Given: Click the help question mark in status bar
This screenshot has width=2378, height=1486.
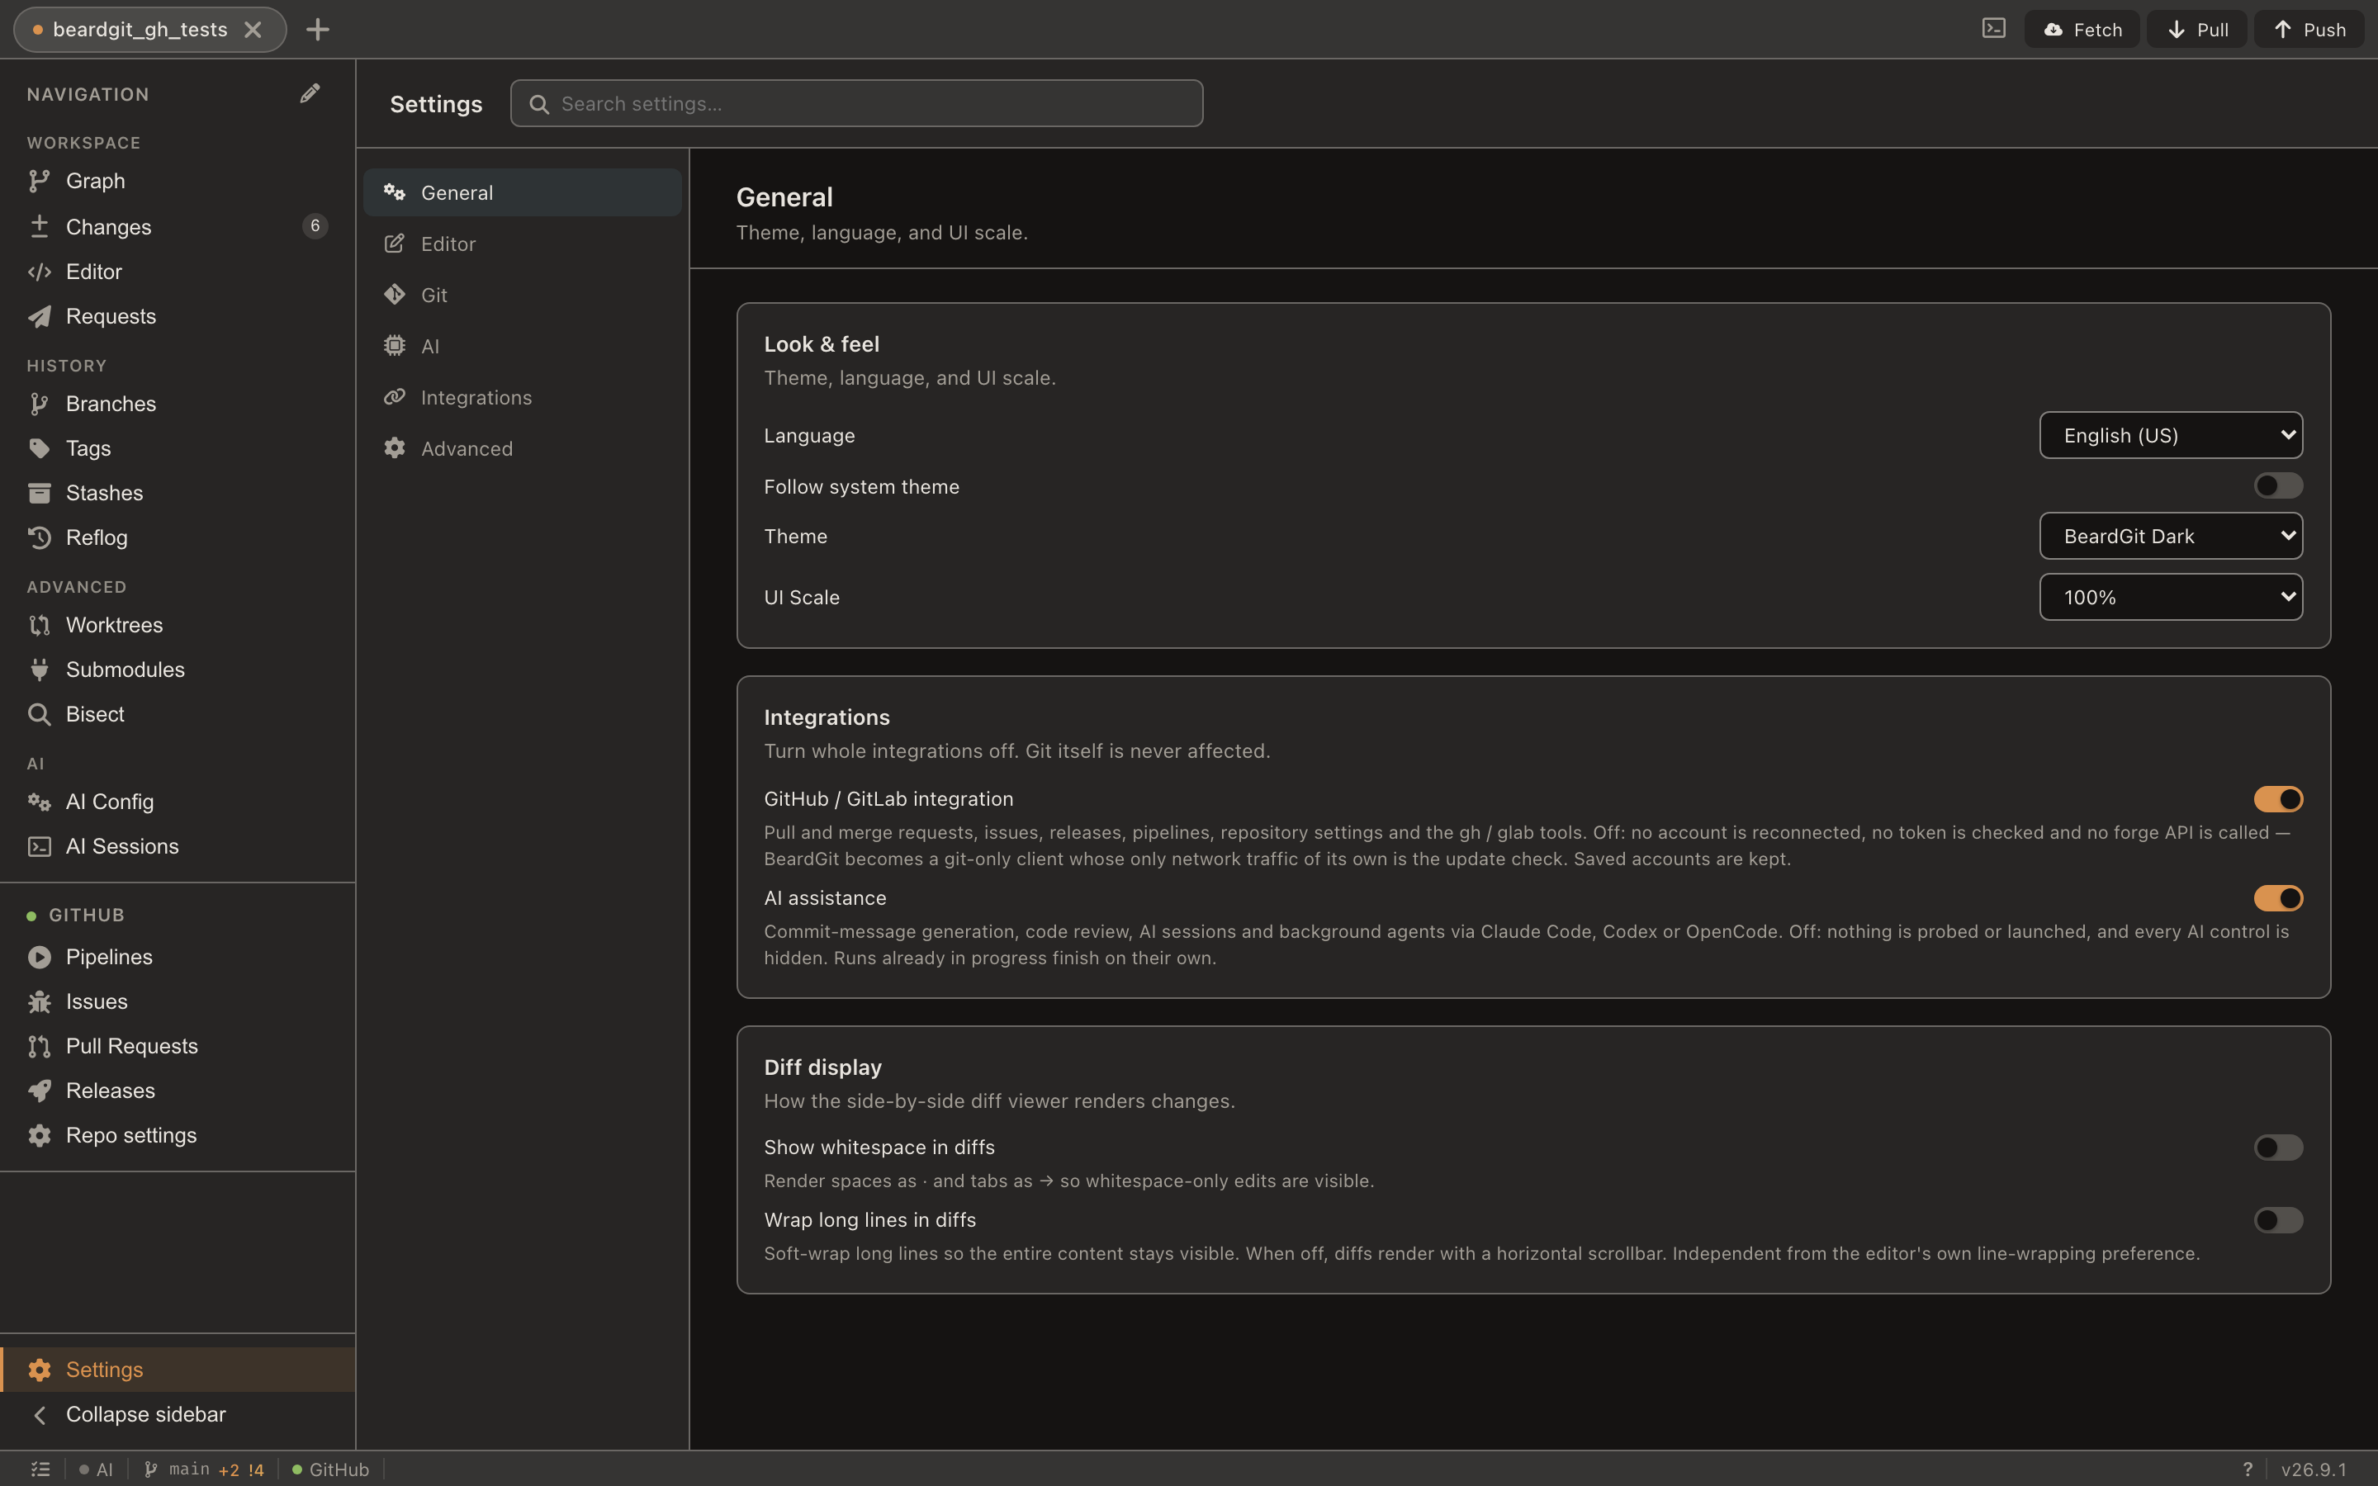Looking at the screenshot, I should pos(2248,1469).
